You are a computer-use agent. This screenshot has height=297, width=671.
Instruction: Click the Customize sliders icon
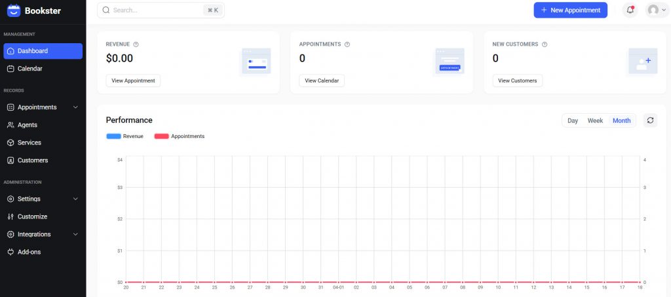click(10, 217)
